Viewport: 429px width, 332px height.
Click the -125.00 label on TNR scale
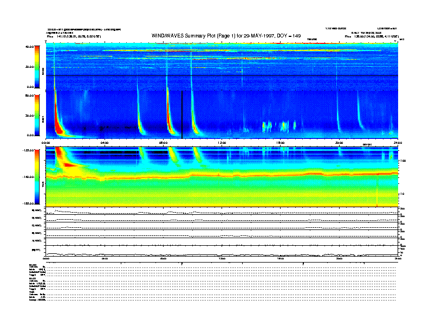point(29,150)
